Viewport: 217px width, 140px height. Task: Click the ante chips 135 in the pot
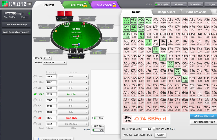tap(76, 36)
